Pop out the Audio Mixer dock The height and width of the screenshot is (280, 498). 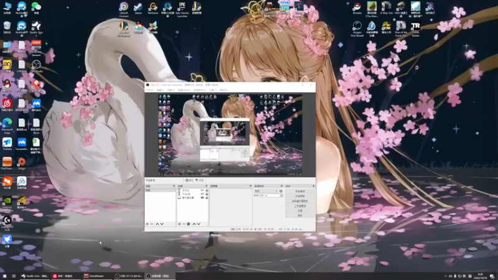click(x=251, y=186)
